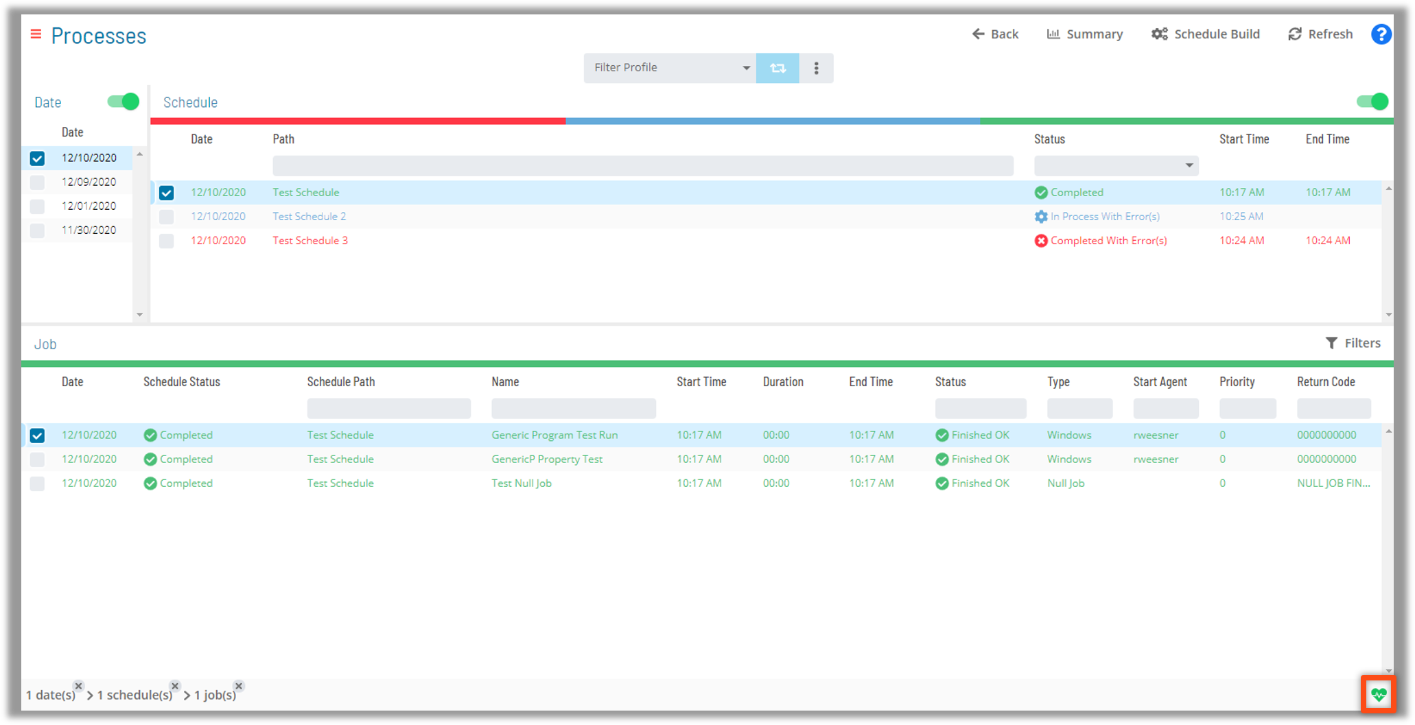Check the checkbox for Test Schedule 2
Viewport: 1415px width, 725px height.
166,216
